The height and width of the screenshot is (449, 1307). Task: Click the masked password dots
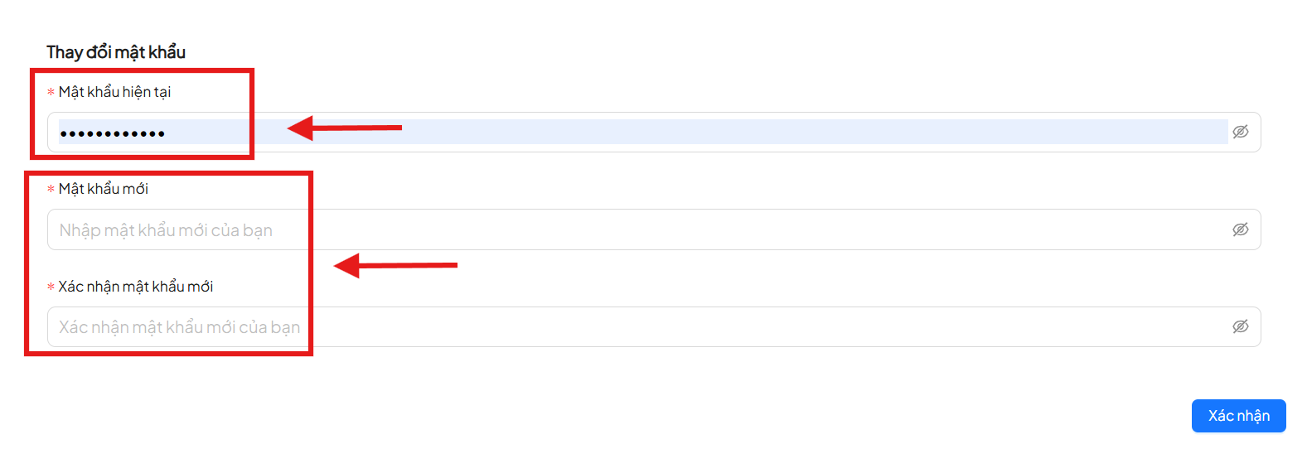[x=112, y=133]
